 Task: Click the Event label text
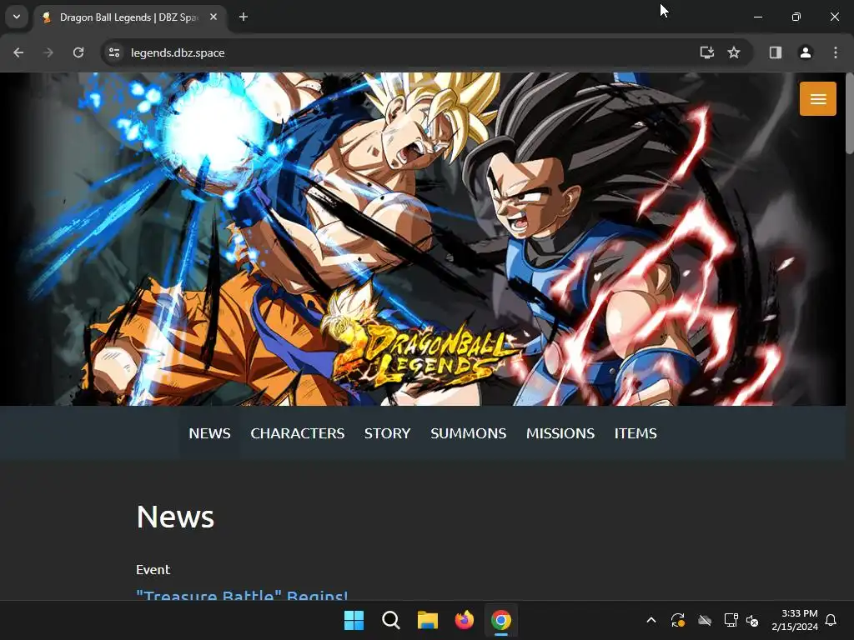153,569
